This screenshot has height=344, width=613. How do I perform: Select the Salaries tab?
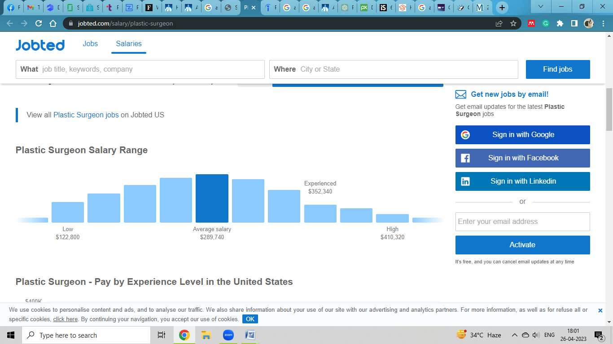pyautogui.click(x=129, y=43)
